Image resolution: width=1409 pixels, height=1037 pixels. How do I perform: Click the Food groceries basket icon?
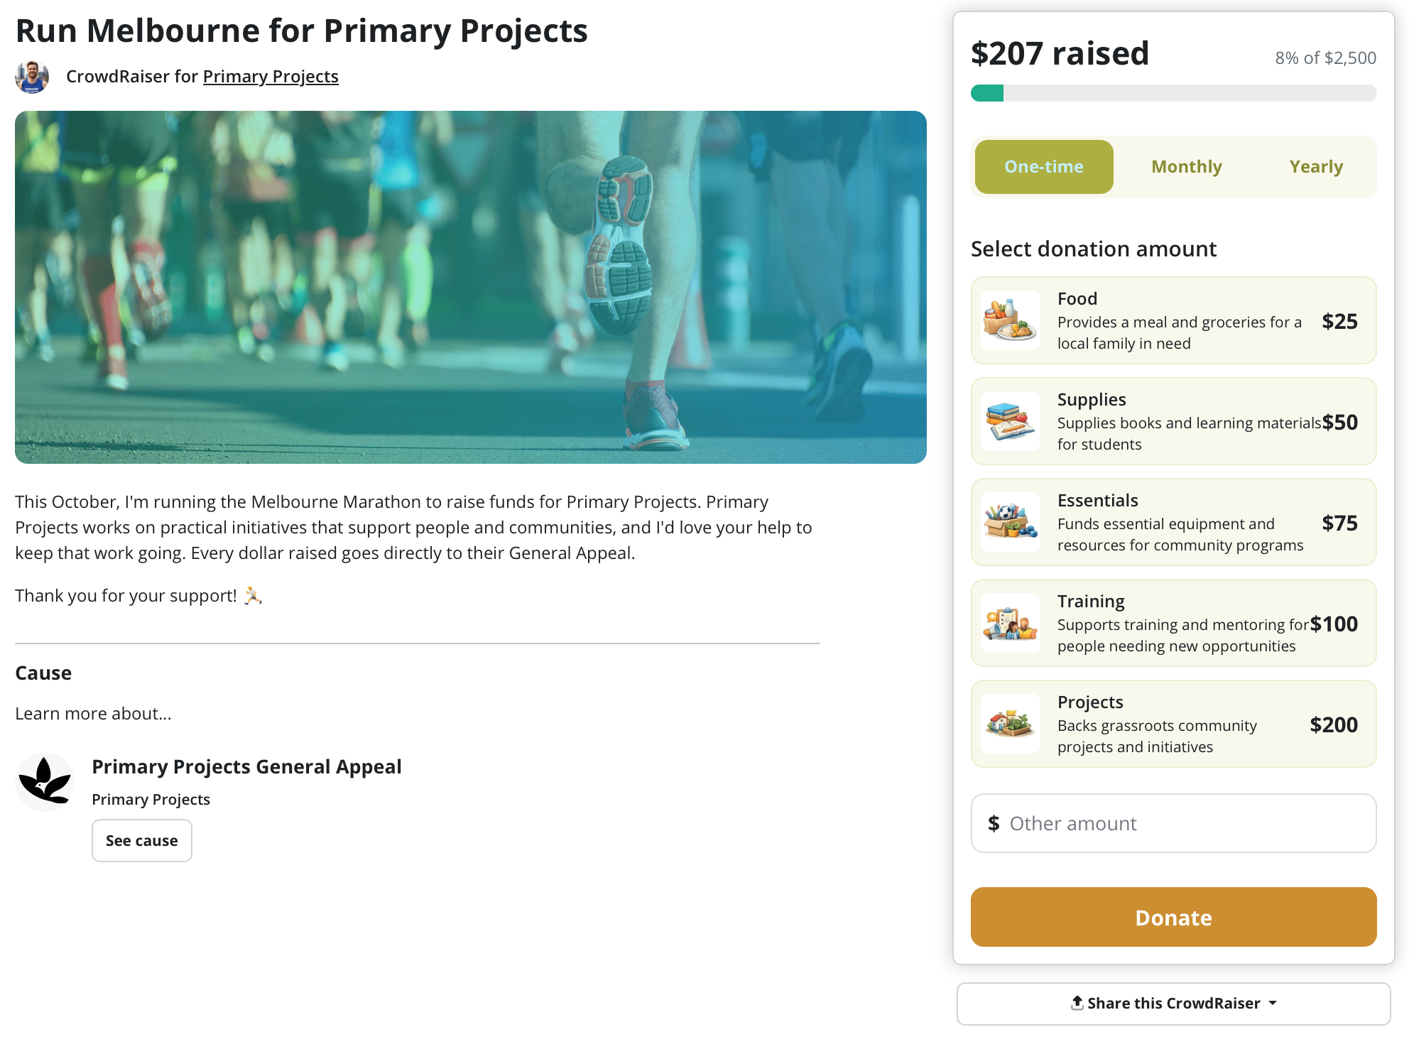[1010, 320]
